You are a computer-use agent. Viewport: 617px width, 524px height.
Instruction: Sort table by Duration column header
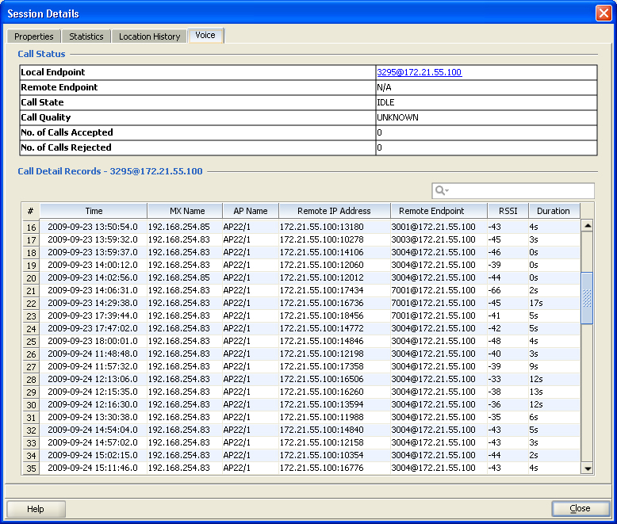coord(553,211)
